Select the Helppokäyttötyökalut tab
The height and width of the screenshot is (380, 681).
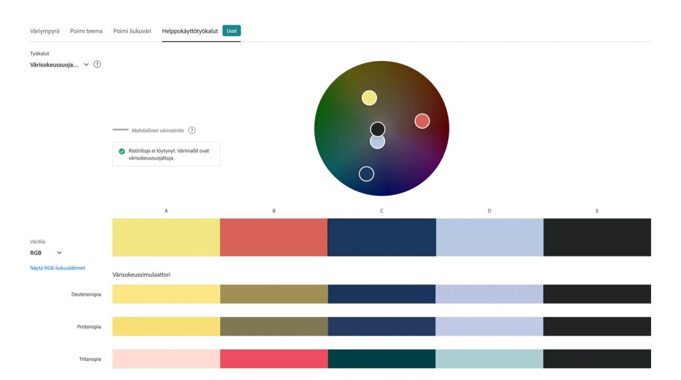190,31
